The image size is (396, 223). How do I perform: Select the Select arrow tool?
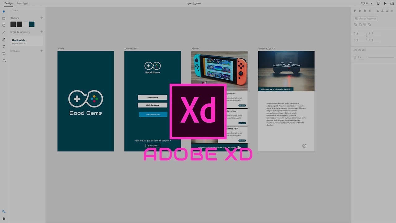(x=4, y=11)
